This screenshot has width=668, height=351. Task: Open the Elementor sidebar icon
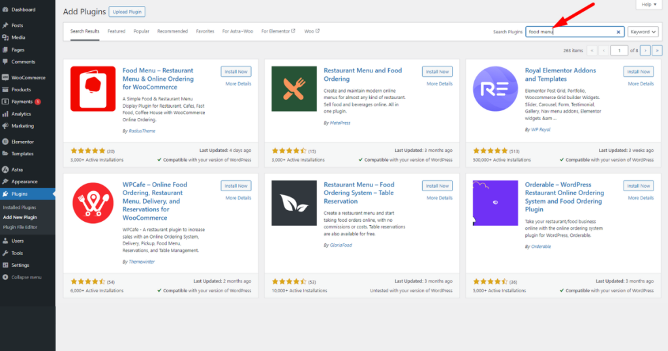5,142
